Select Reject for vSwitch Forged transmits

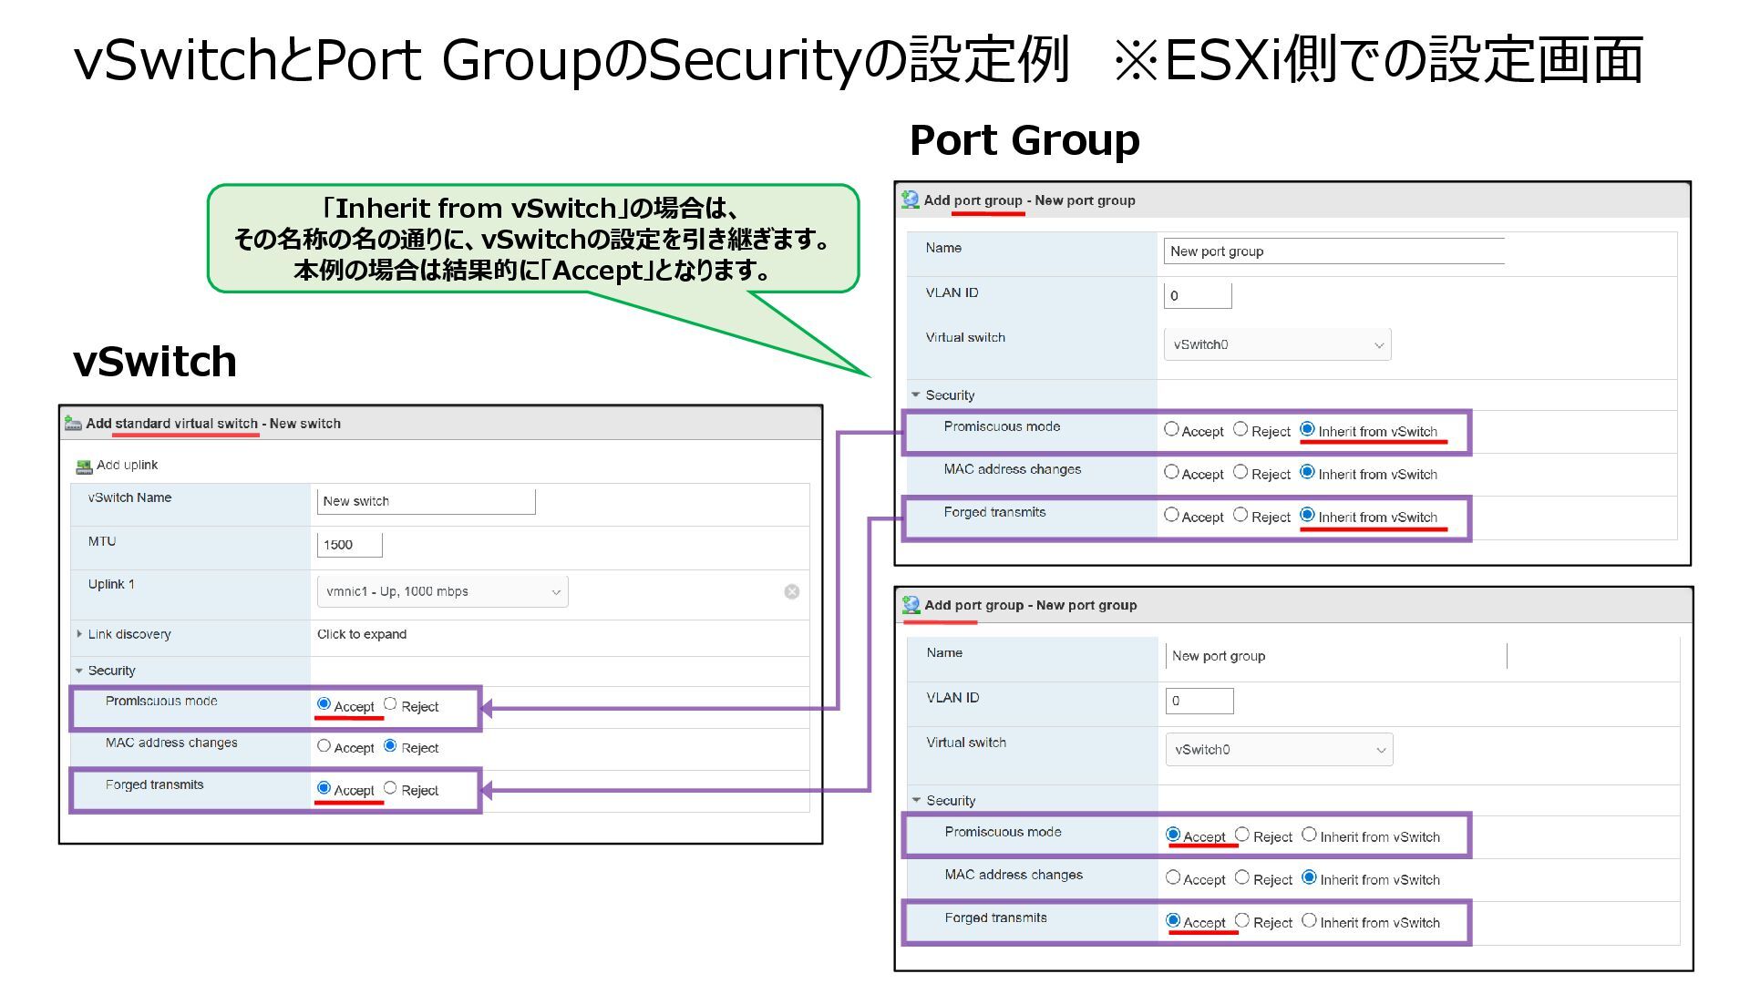pos(390,788)
